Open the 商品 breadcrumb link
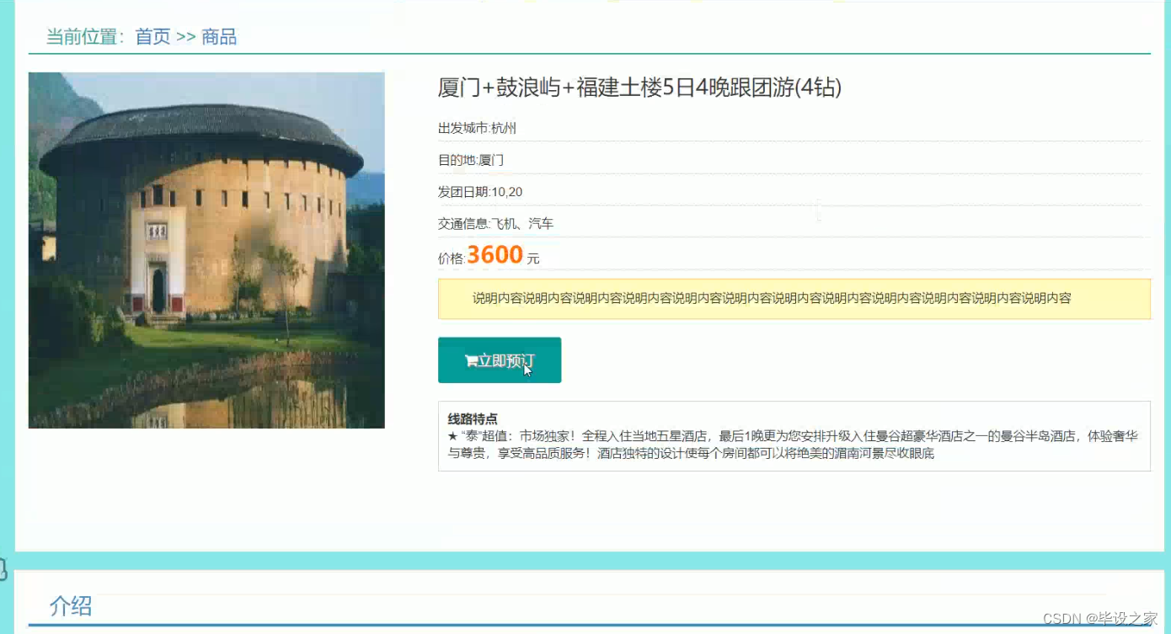The image size is (1171, 634). [x=219, y=37]
